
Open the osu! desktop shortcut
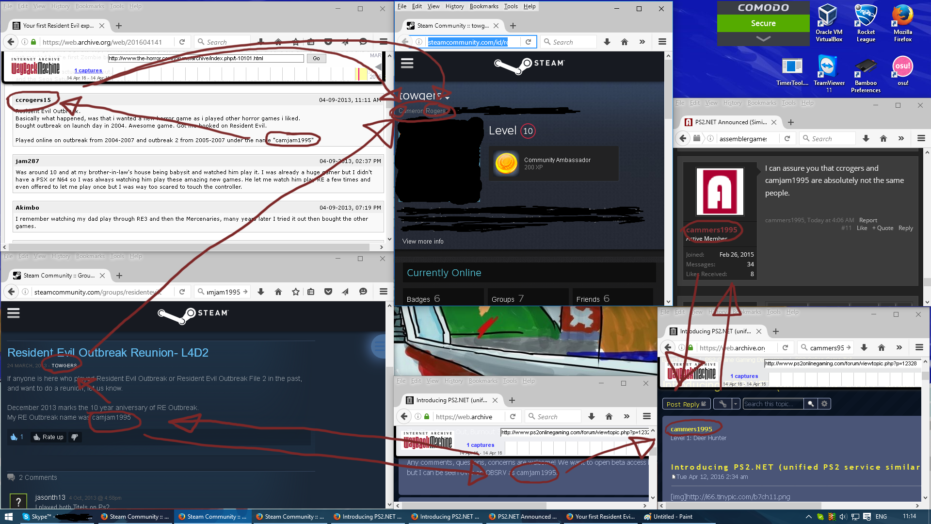pos(902,71)
